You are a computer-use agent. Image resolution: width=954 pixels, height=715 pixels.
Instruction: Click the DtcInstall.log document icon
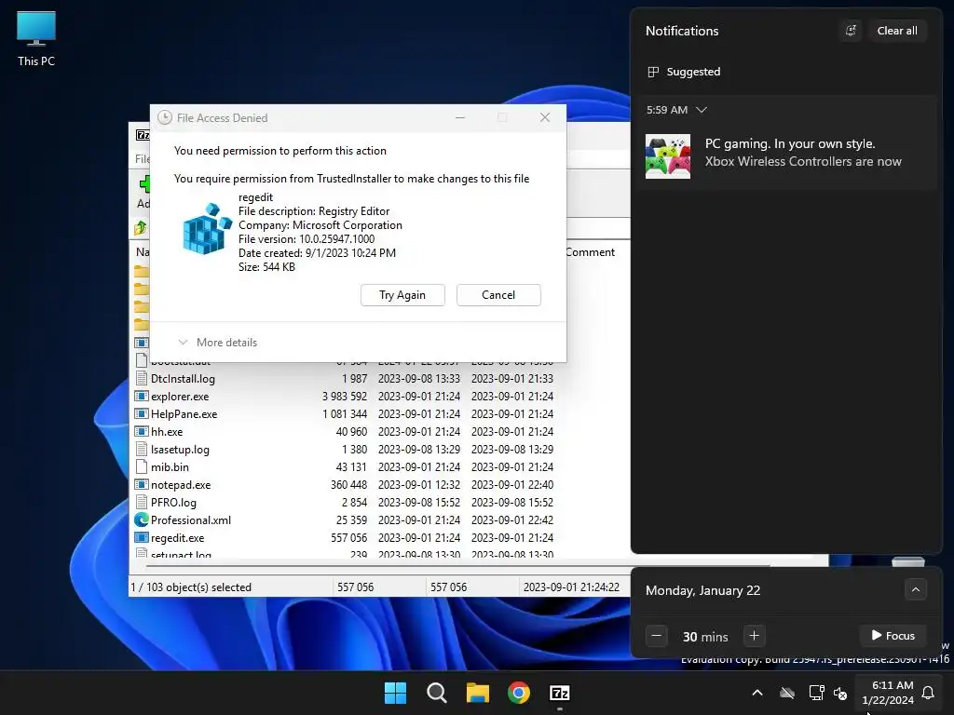pyautogui.click(x=142, y=379)
